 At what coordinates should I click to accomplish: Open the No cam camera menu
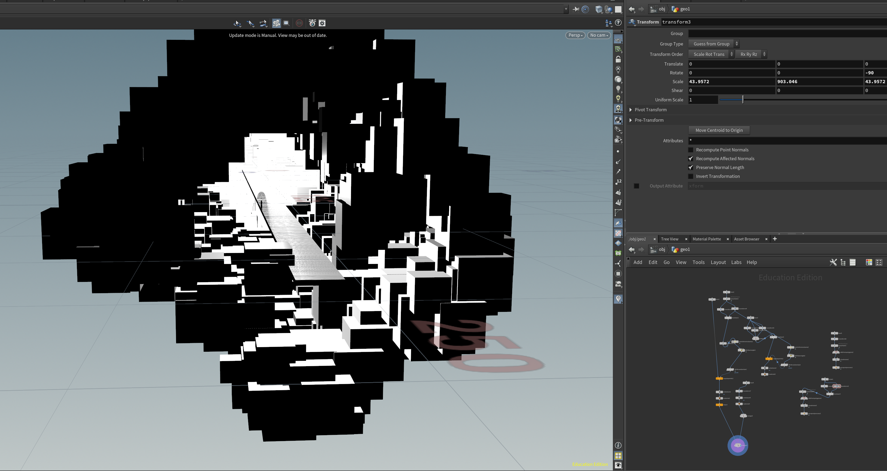tap(599, 35)
